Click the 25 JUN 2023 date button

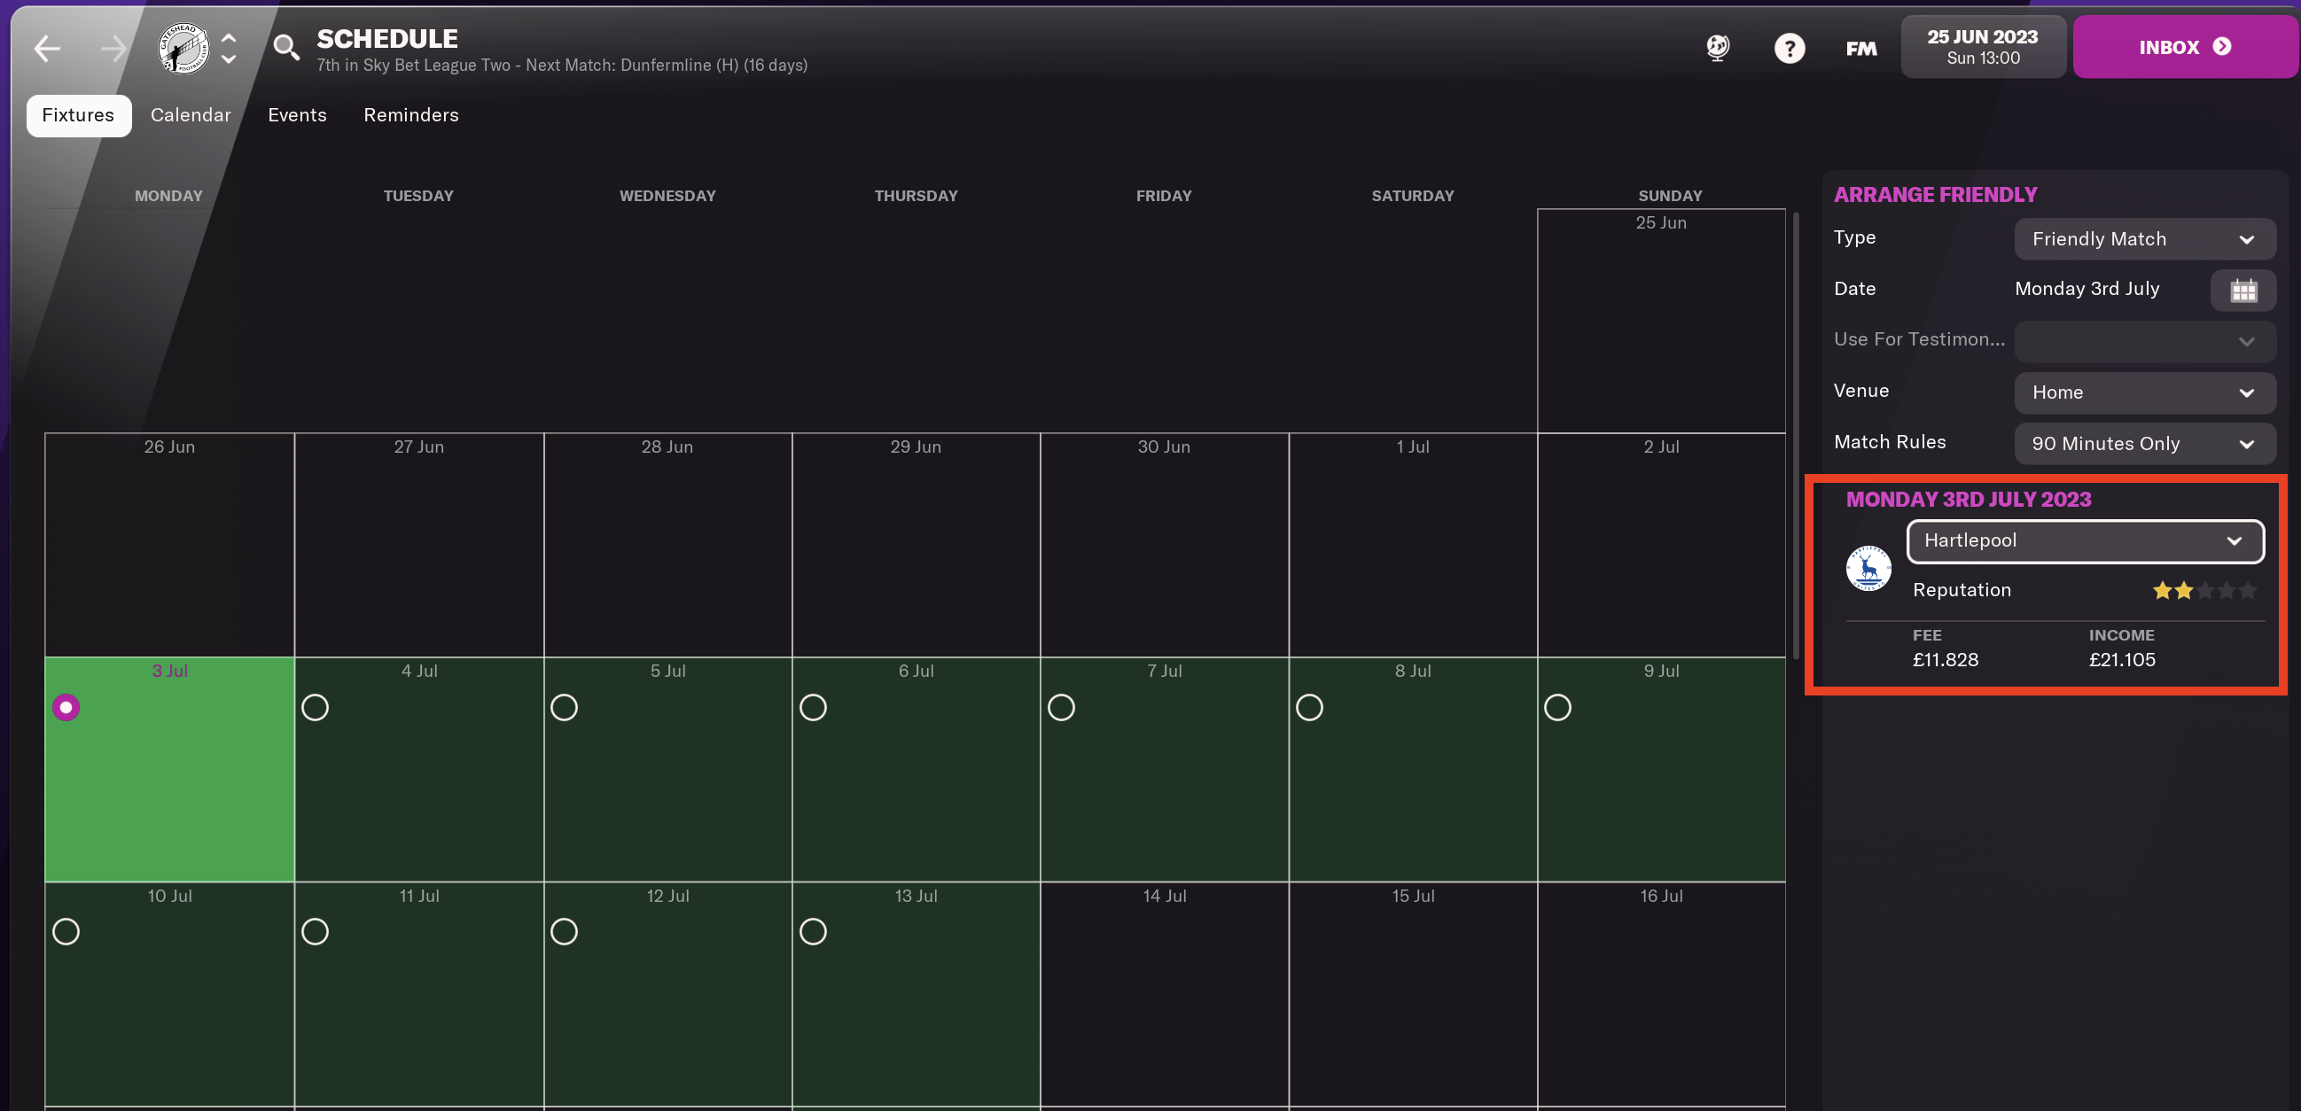point(1982,47)
